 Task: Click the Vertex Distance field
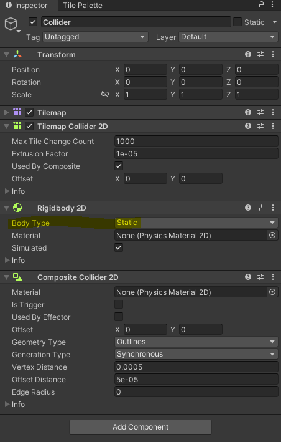(x=196, y=367)
